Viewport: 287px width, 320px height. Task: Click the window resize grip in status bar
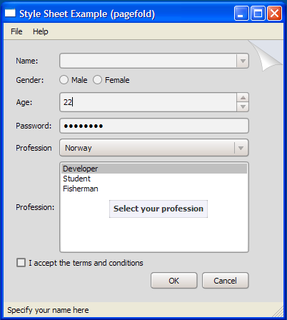click(x=278, y=311)
